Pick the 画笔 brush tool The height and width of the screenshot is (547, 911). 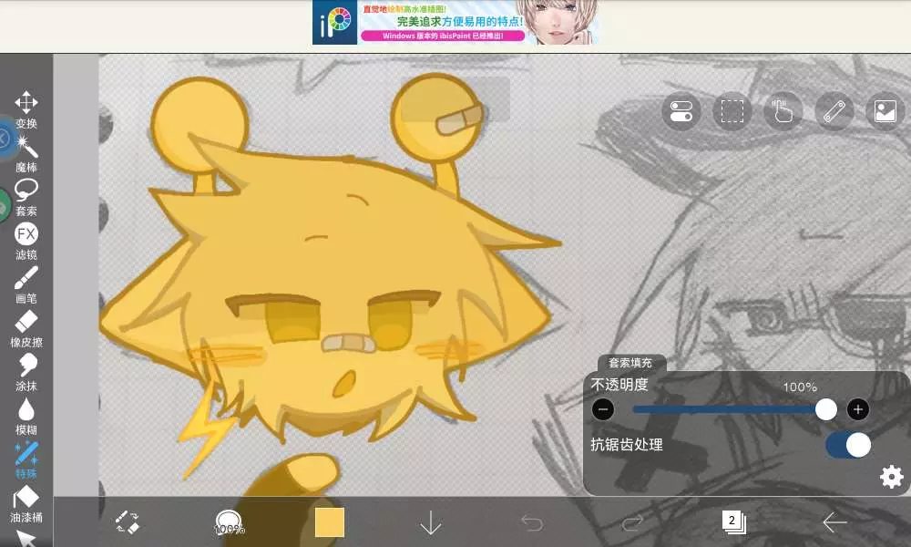tap(26, 284)
